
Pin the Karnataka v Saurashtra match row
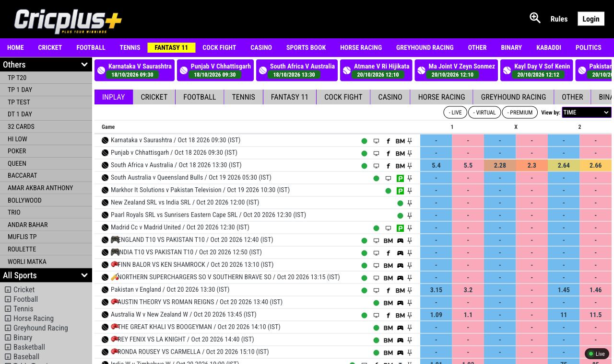point(410,141)
